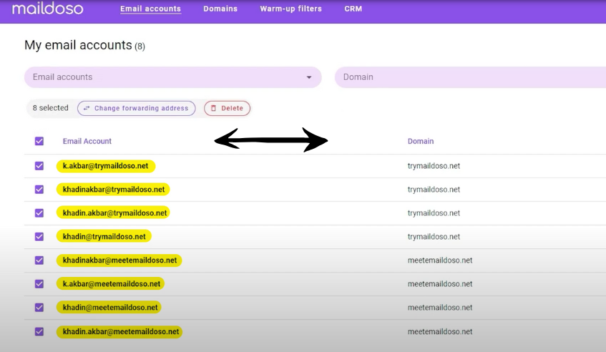Expand the Email accounts filter dropdown

[172, 77]
